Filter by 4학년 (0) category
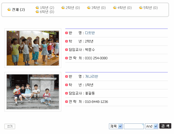174x134 pixels. (124, 8)
